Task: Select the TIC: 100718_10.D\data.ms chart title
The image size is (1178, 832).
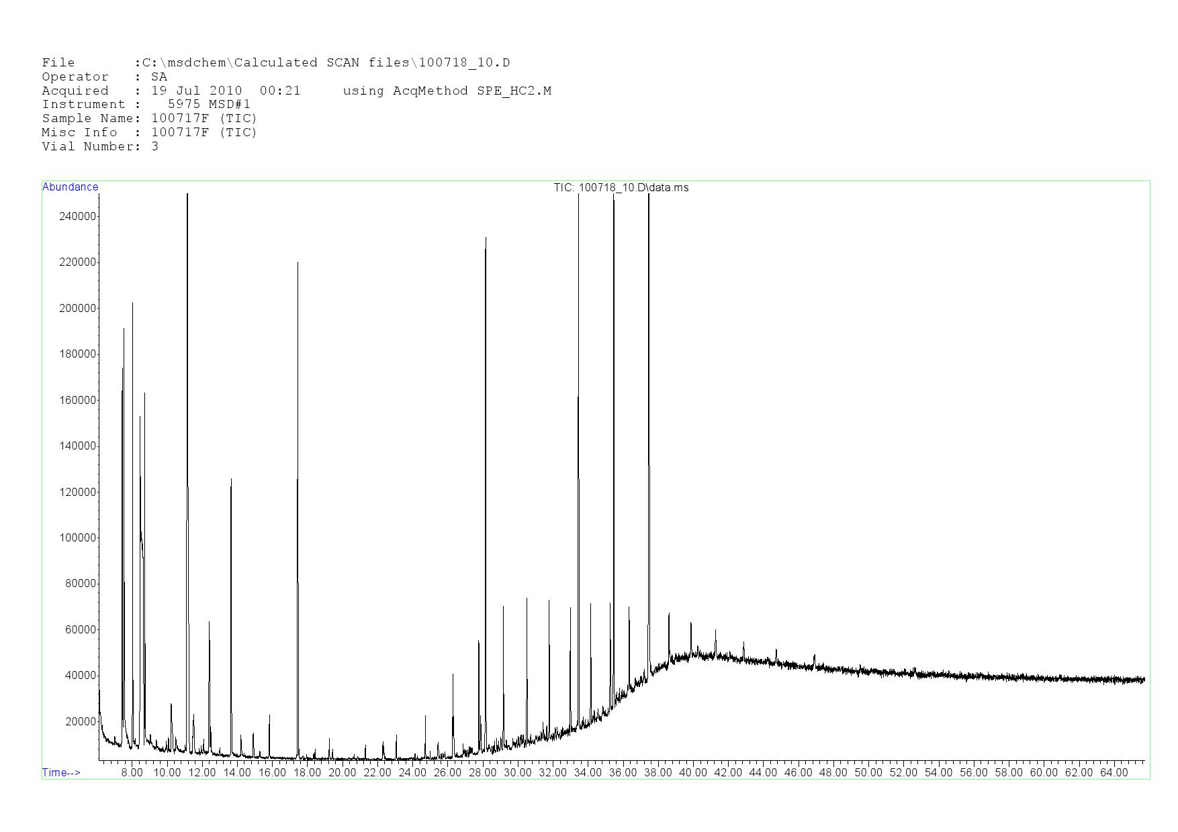Action: (x=621, y=188)
